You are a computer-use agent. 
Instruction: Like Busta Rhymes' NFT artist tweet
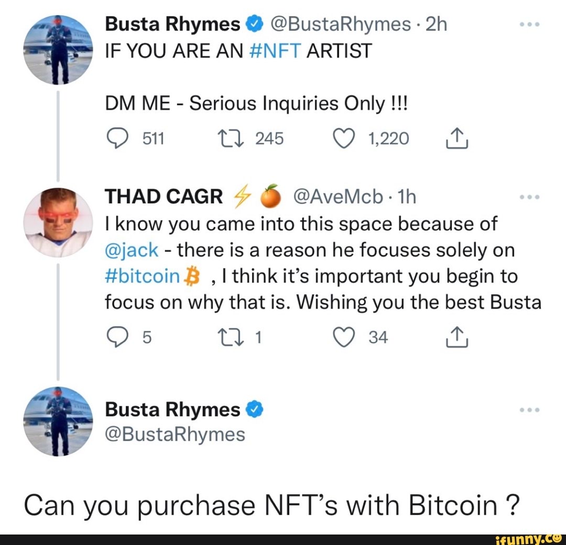click(x=344, y=138)
